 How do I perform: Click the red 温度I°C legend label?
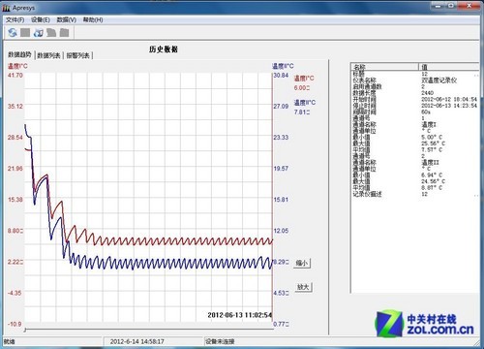304,79
